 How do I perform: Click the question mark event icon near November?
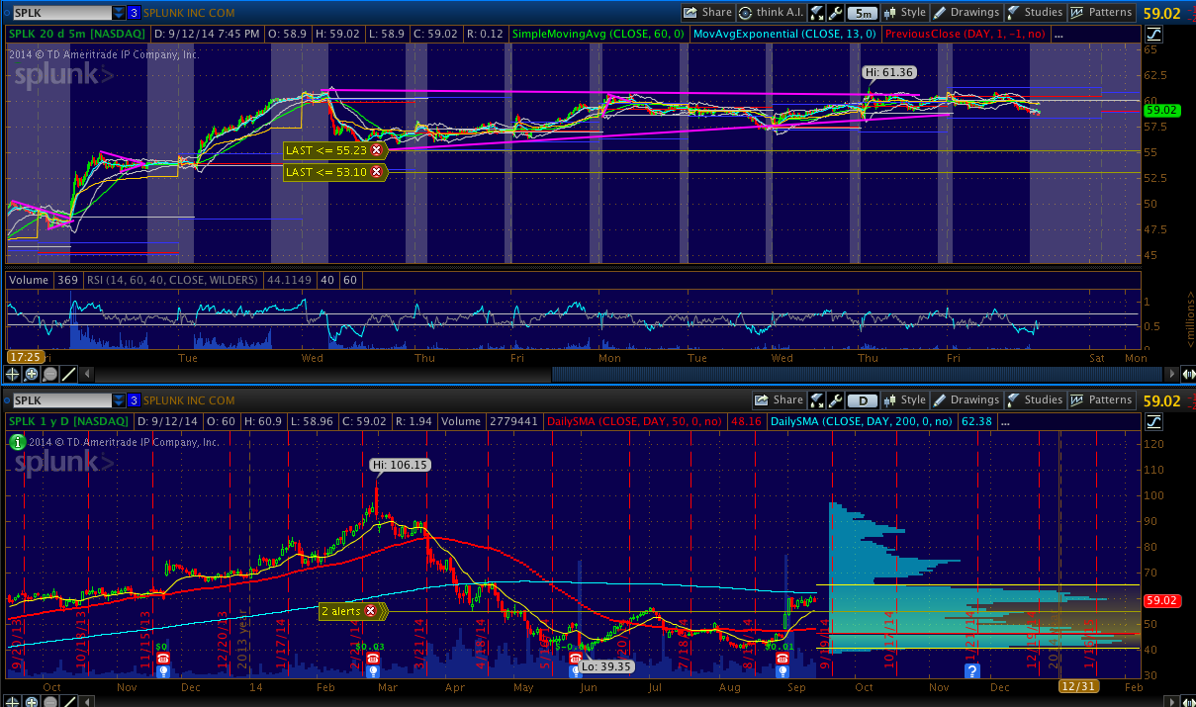(972, 670)
